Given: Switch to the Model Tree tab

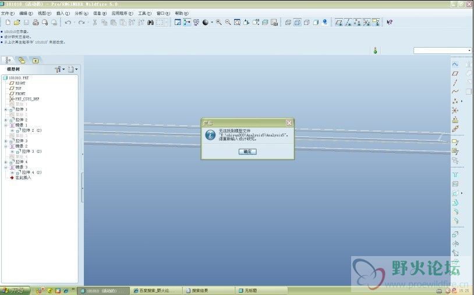Looking at the screenshot, I should 8,60.
